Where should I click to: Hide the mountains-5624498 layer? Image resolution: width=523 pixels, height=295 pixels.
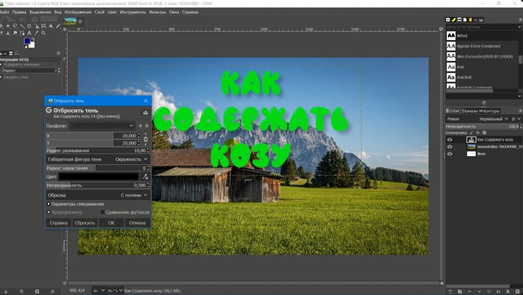tap(450, 147)
